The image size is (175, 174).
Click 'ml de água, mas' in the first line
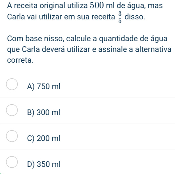pos(135,6)
